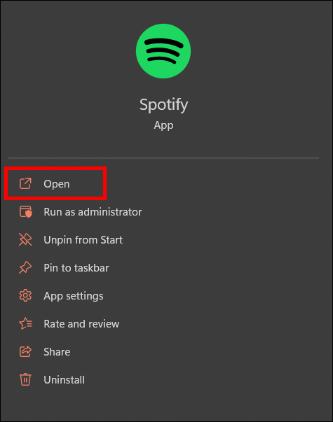Select Run as administrator text
Screen dimensions: 333x422
[x=93, y=212]
